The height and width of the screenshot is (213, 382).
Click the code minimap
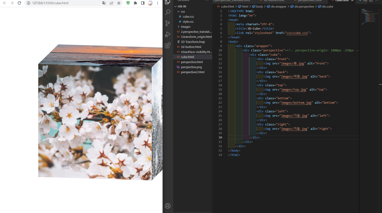coord(370,17)
